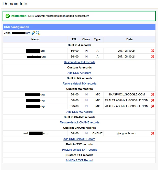158x170 pixels.
Task: Click the green success checkmark icon
Action: pyautogui.click(x=7, y=16)
